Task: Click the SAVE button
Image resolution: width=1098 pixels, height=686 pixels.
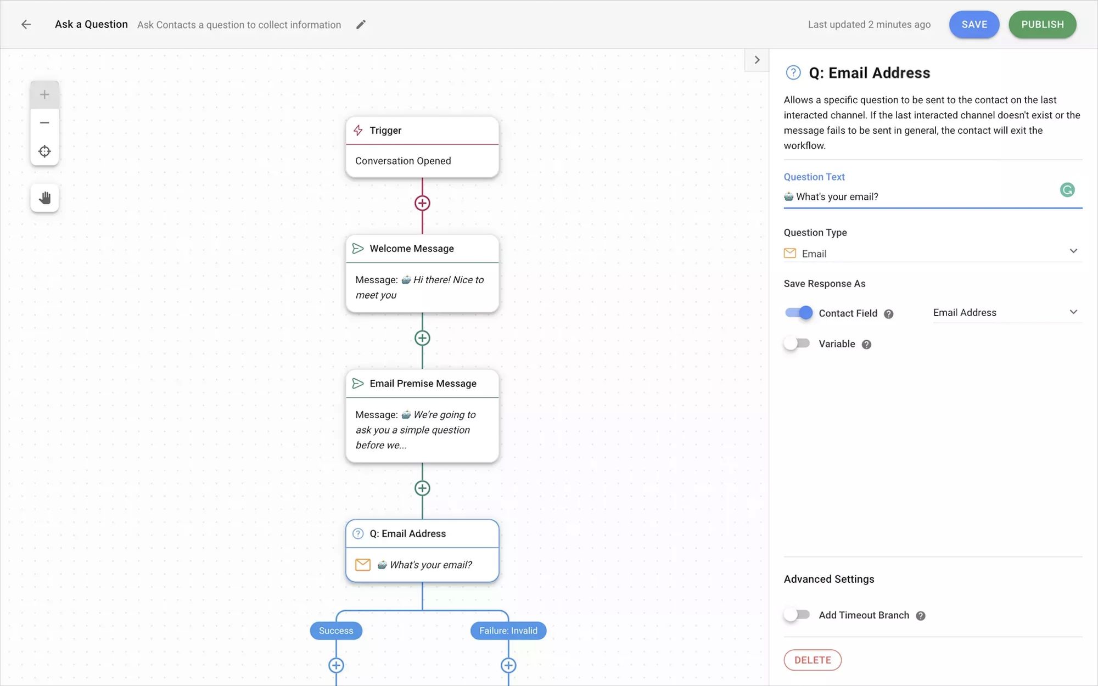Action: pyautogui.click(x=974, y=25)
